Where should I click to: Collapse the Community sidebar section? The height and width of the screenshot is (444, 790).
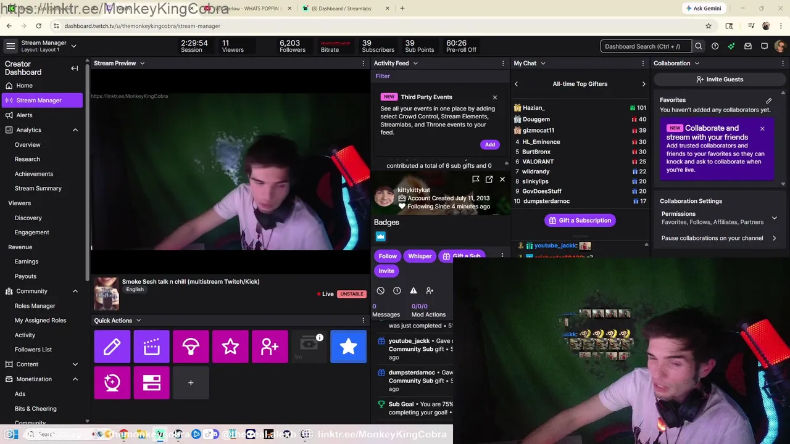75,291
